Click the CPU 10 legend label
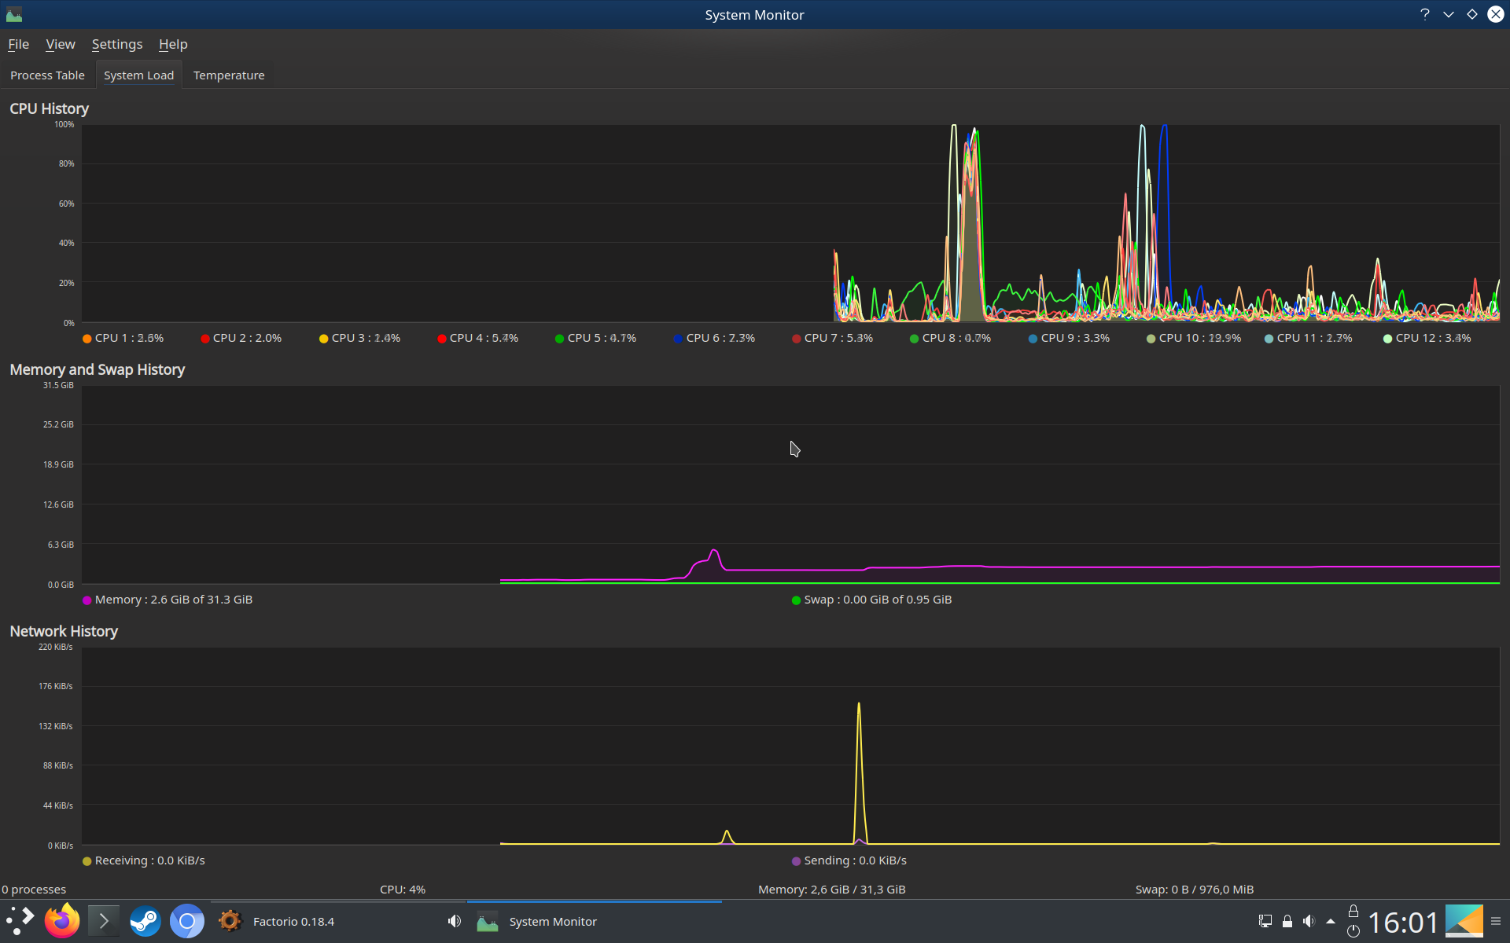This screenshot has height=943, width=1510. tap(1200, 338)
